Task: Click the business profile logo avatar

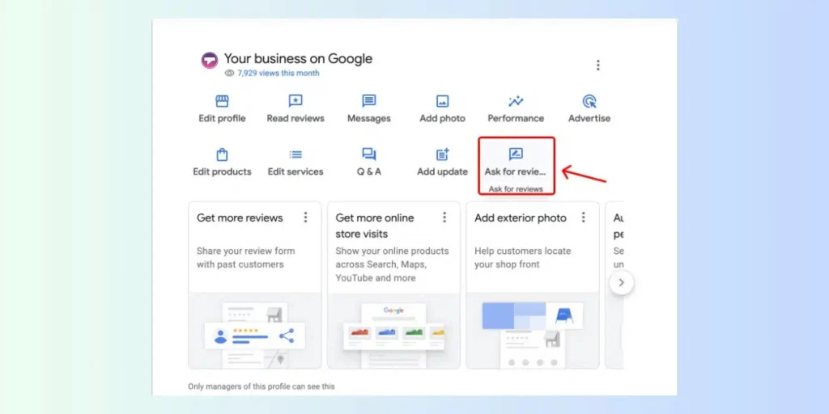Action: (x=210, y=60)
